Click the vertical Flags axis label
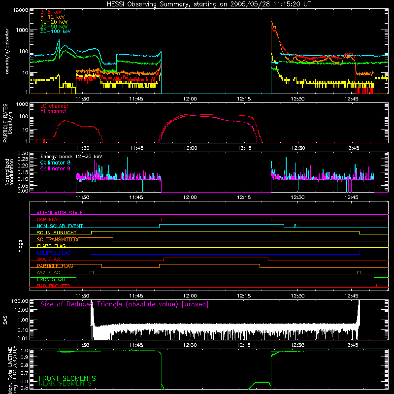The height and width of the screenshot is (394, 394). [20, 246]
